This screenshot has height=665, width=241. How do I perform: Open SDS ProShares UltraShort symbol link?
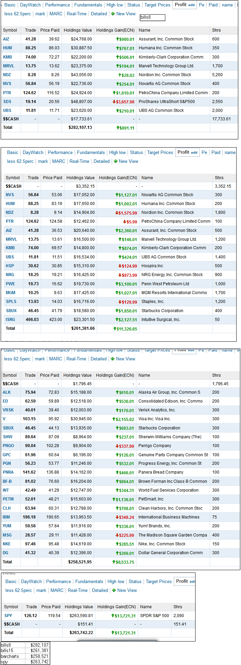click(7, 101)
